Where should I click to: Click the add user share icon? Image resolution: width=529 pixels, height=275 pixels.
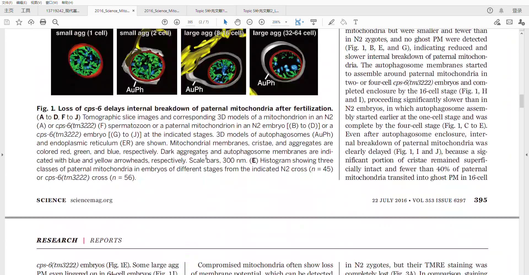tap(521, 22)
